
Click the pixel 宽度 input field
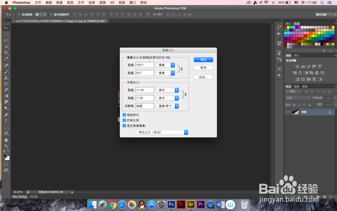click(145, 65)
